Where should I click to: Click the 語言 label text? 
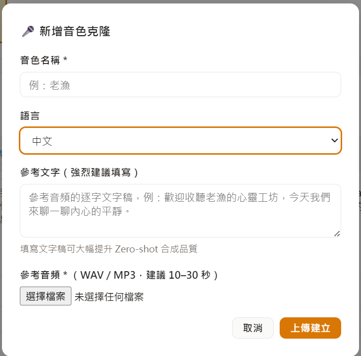pyautogui.click(x=30, y=116)
